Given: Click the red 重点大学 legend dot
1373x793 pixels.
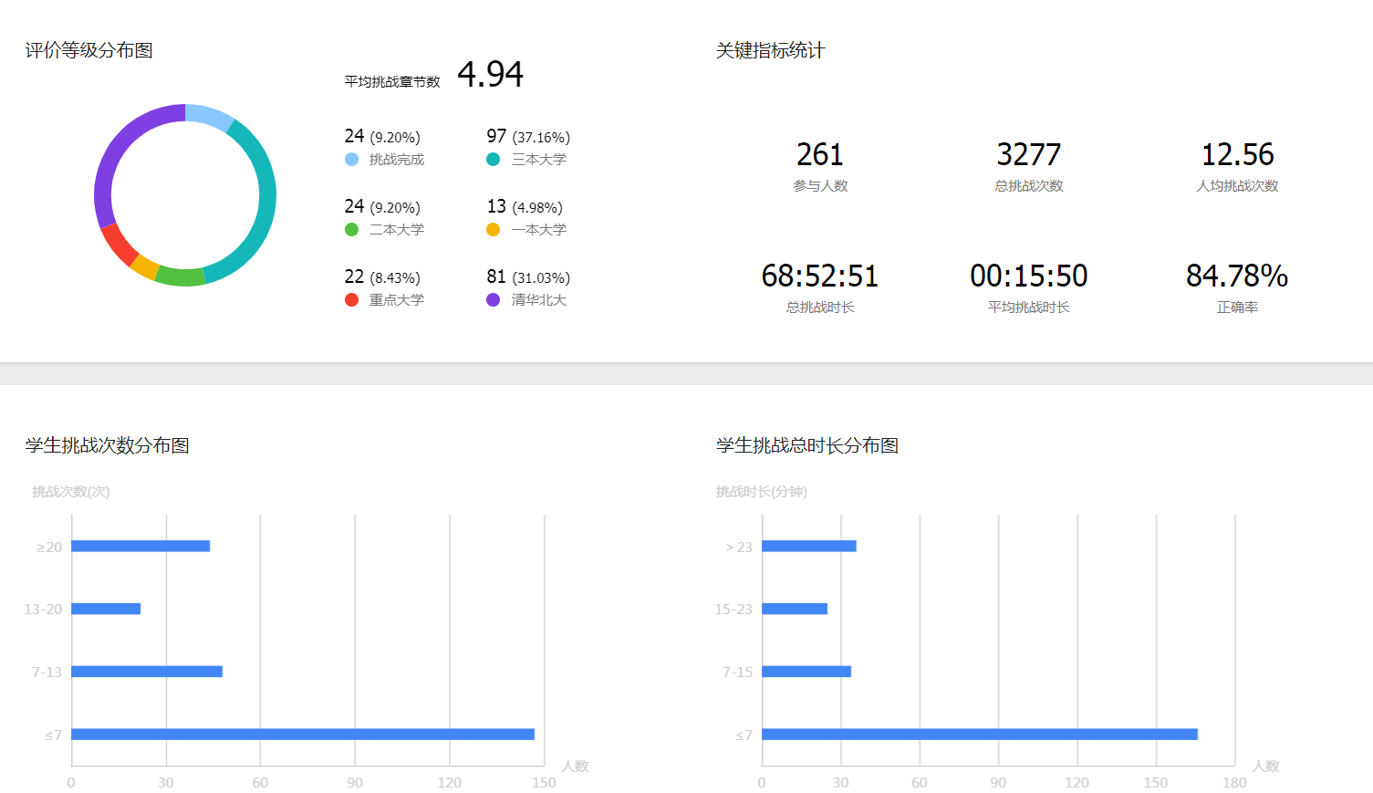Looking at the screenshot, I should coord(351,300).
